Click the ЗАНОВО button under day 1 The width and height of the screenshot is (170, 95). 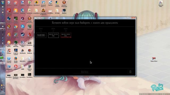(x=41, y=35)
